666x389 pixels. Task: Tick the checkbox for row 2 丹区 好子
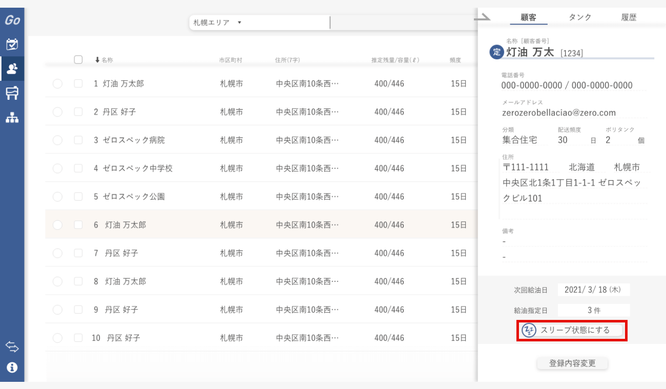(78, 112)
